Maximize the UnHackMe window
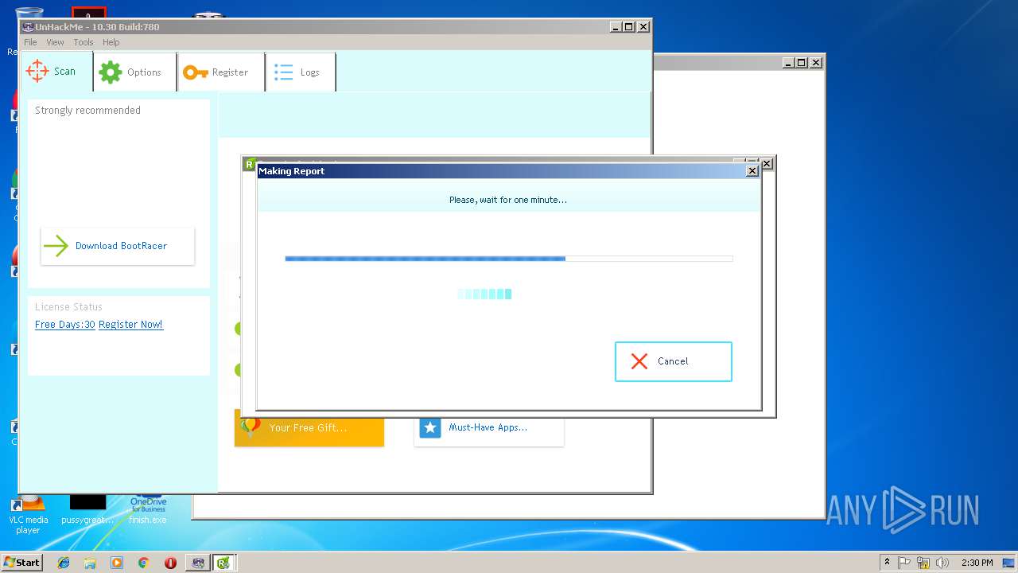This screenshot has height=573, width=1018. pos(629,26)
